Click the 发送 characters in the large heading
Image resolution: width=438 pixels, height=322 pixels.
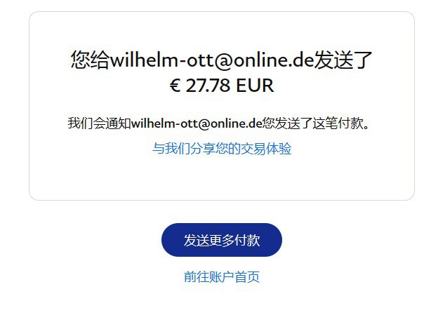[333, 60]
